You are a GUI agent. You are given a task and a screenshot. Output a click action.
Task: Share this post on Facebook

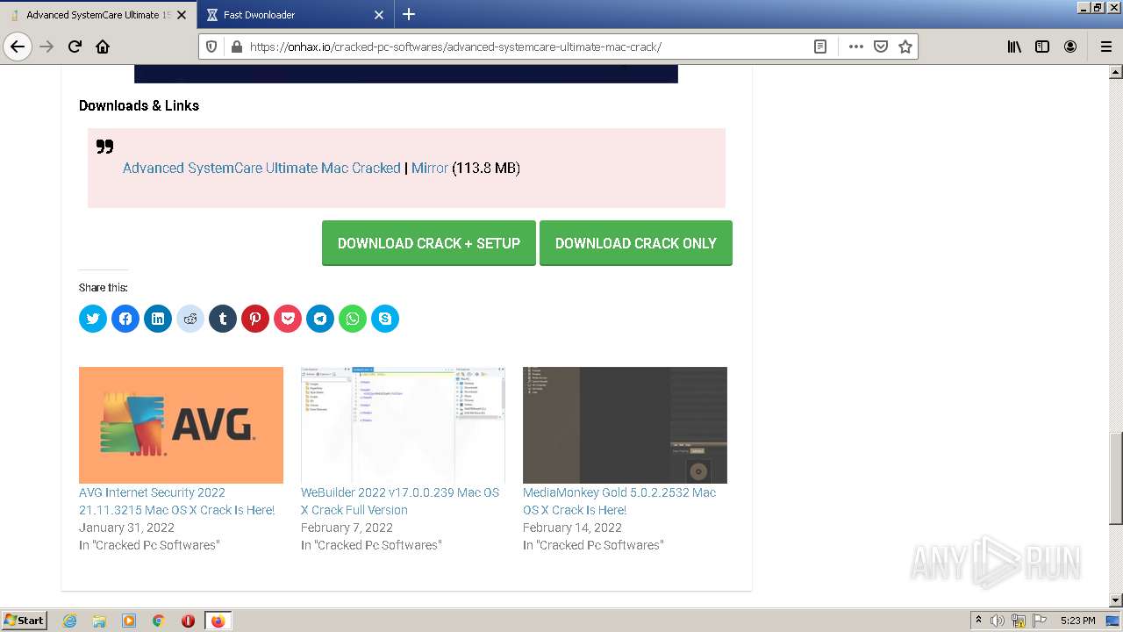point(125,319)
